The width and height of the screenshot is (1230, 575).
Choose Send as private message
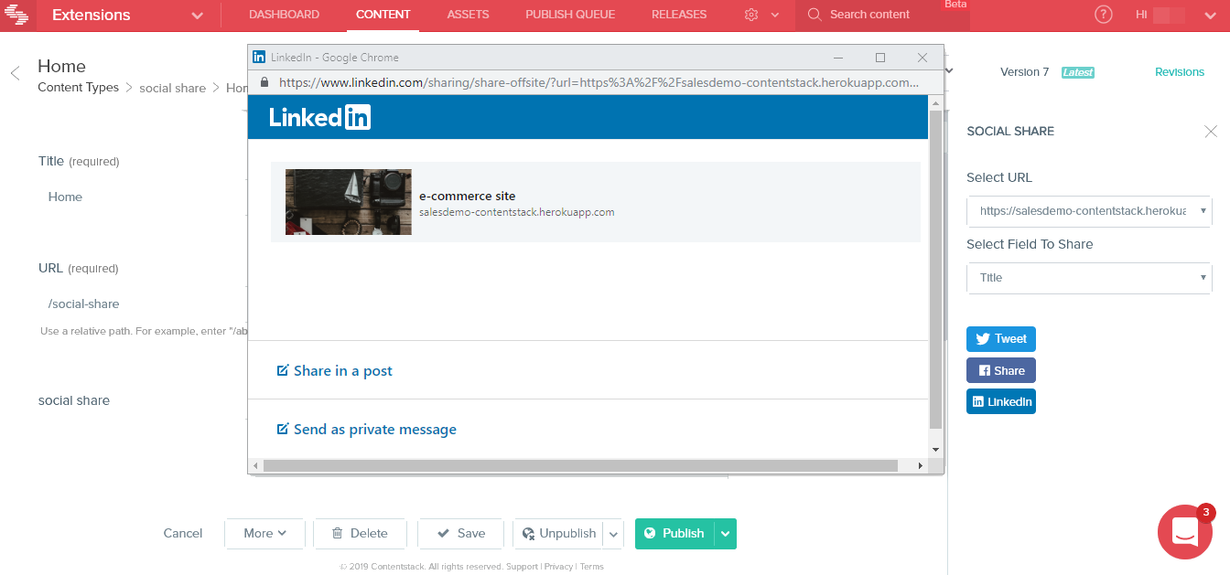click(x=367, y=430)
